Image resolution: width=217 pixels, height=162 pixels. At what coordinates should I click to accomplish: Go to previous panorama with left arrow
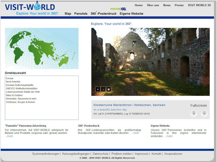click(193, 114)
